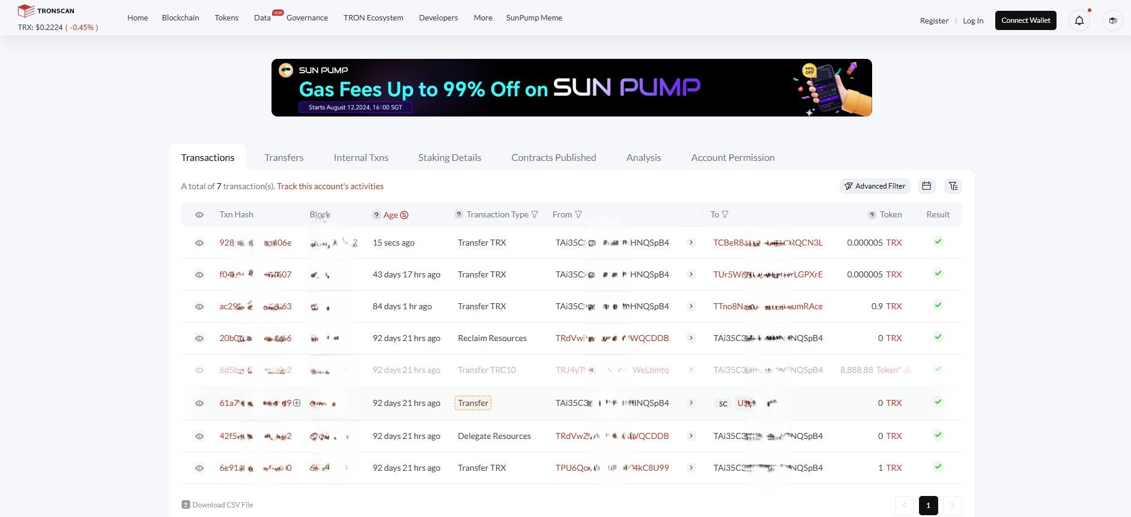The width and height of the screenshot is (1131, 517).
Task: Click the TRONSCAN logo
Action: pyautogui.click(x=46, y=11)
